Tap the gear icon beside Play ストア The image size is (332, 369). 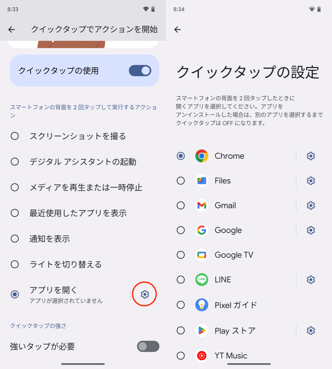[x=311, y=330]
